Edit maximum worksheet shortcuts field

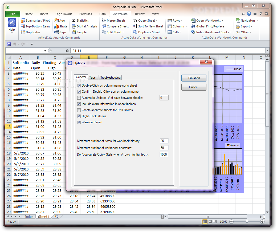(164, 148)
